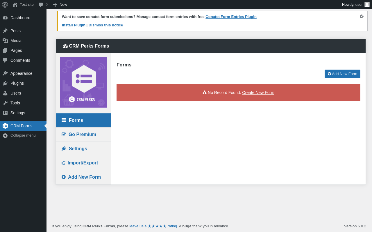This screenshot has height=232, width=372.
Task: Click the Posts pin icon
Action: [x=5, y=31]
